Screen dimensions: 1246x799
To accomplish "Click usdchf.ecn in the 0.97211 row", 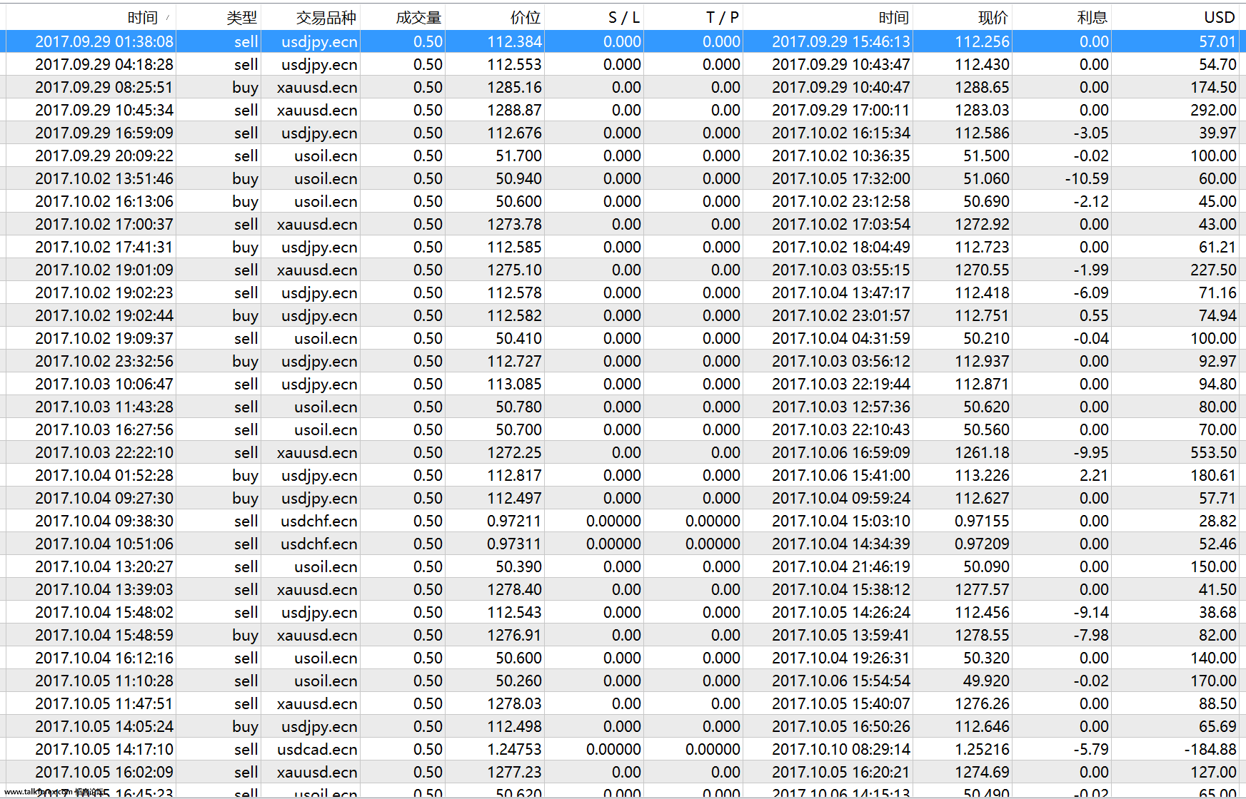I will [319, 521].
